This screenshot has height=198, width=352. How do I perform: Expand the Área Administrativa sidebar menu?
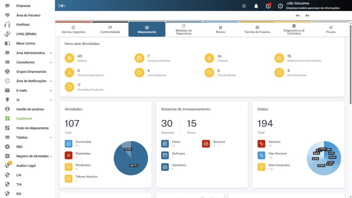[x=51, y=53]
